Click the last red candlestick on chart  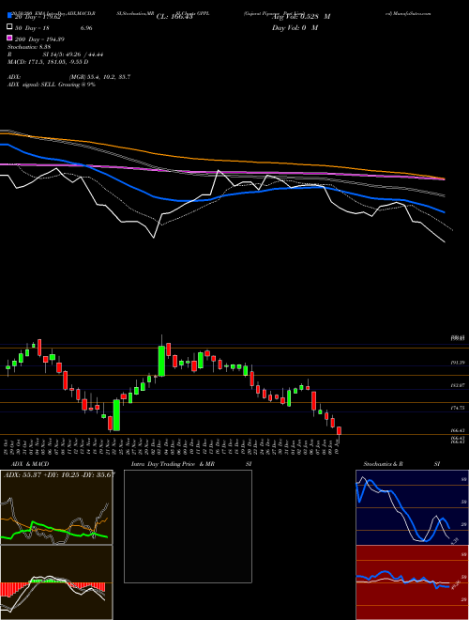pyautogui.click(x=339, y=432)
